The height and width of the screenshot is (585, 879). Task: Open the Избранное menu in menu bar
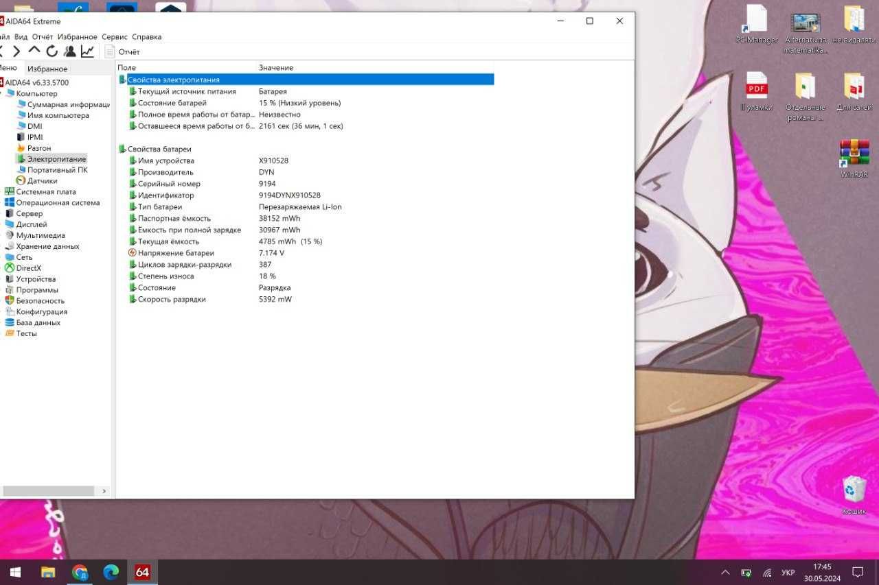(x=77, y=36)
